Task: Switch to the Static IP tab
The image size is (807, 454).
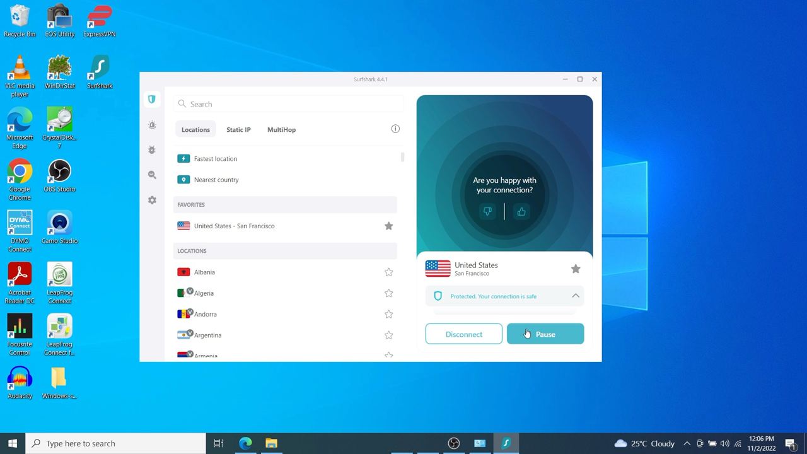Action: coord(238,130)
